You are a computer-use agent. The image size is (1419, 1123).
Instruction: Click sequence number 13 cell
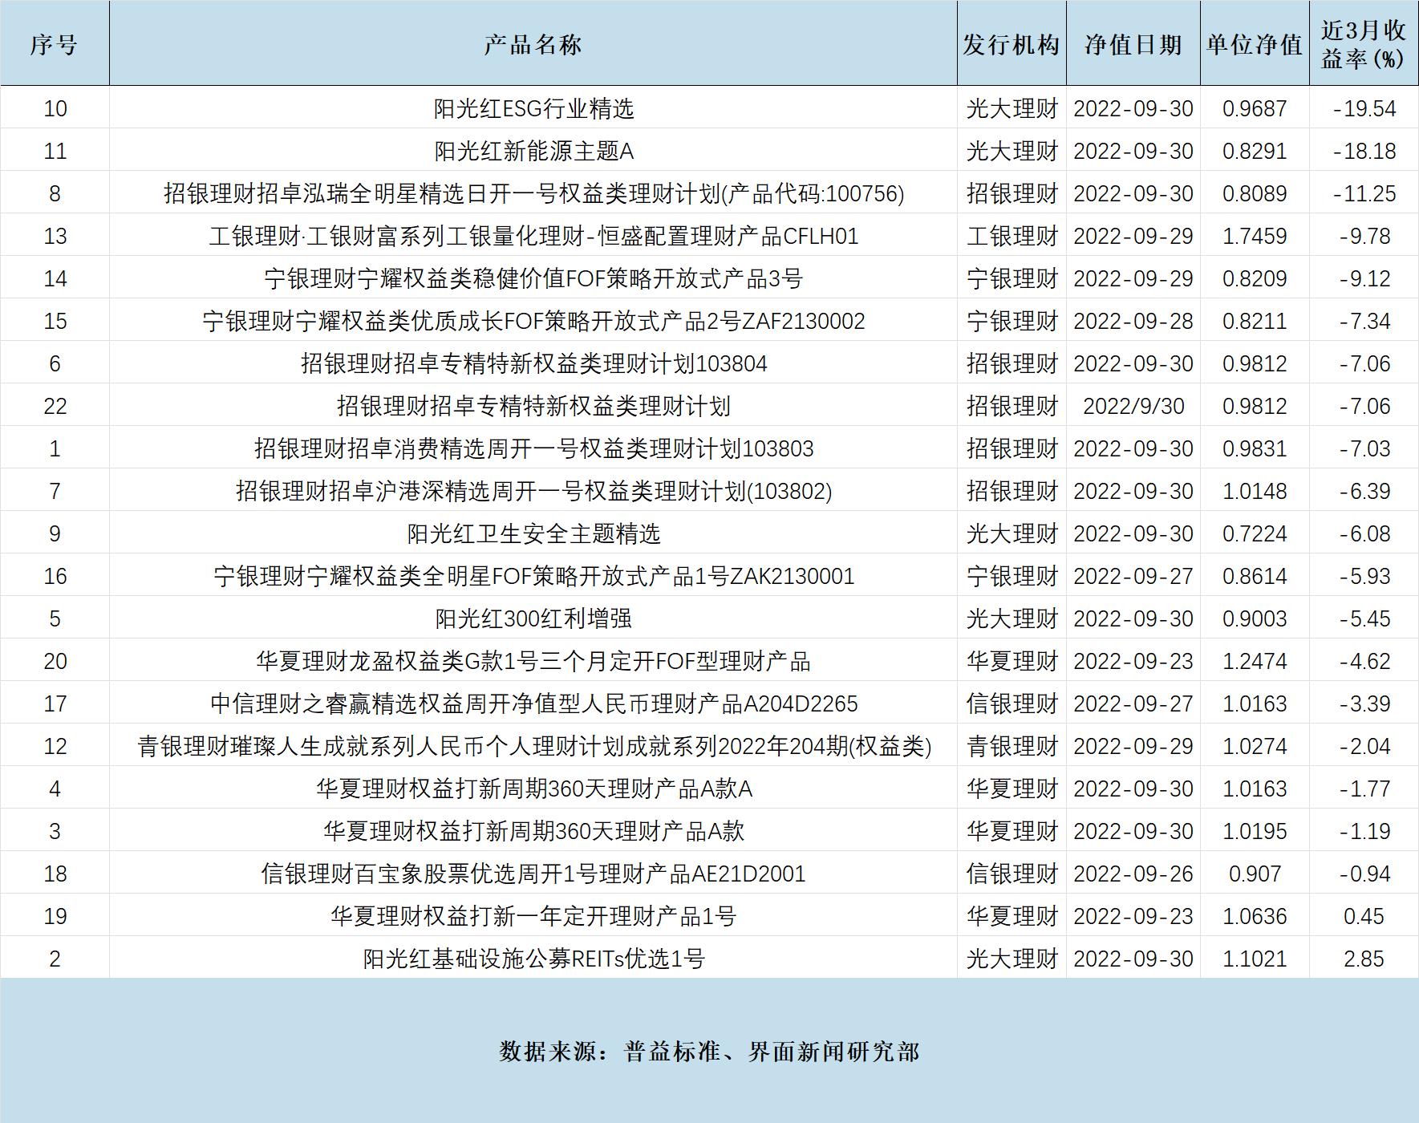point(55,236)
